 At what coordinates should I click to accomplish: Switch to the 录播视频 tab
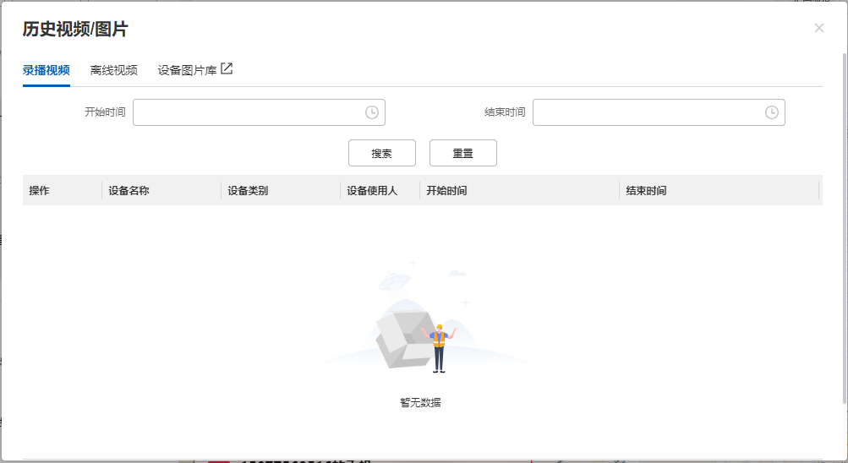click(46, 70)
